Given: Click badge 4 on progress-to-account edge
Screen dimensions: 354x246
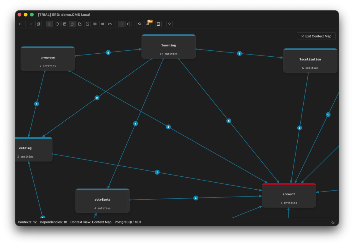Looking at the screenshot, I should tap(168, 127).
